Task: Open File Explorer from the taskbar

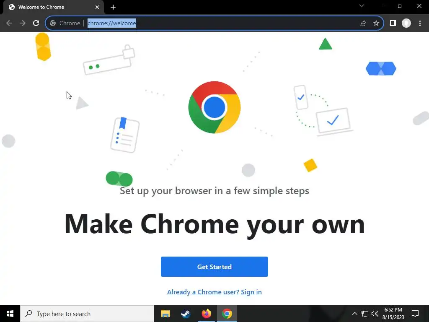Action: click(165, 314)
